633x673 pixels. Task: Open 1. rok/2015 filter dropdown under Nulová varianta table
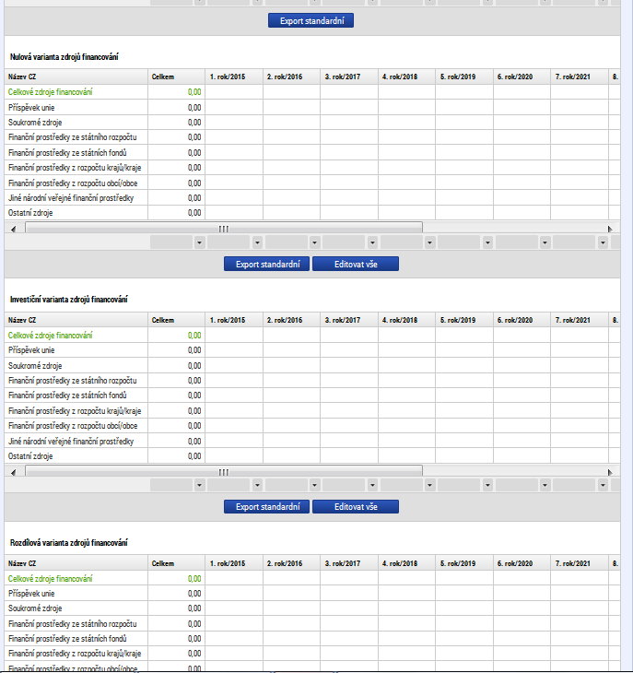pos(257,242)
